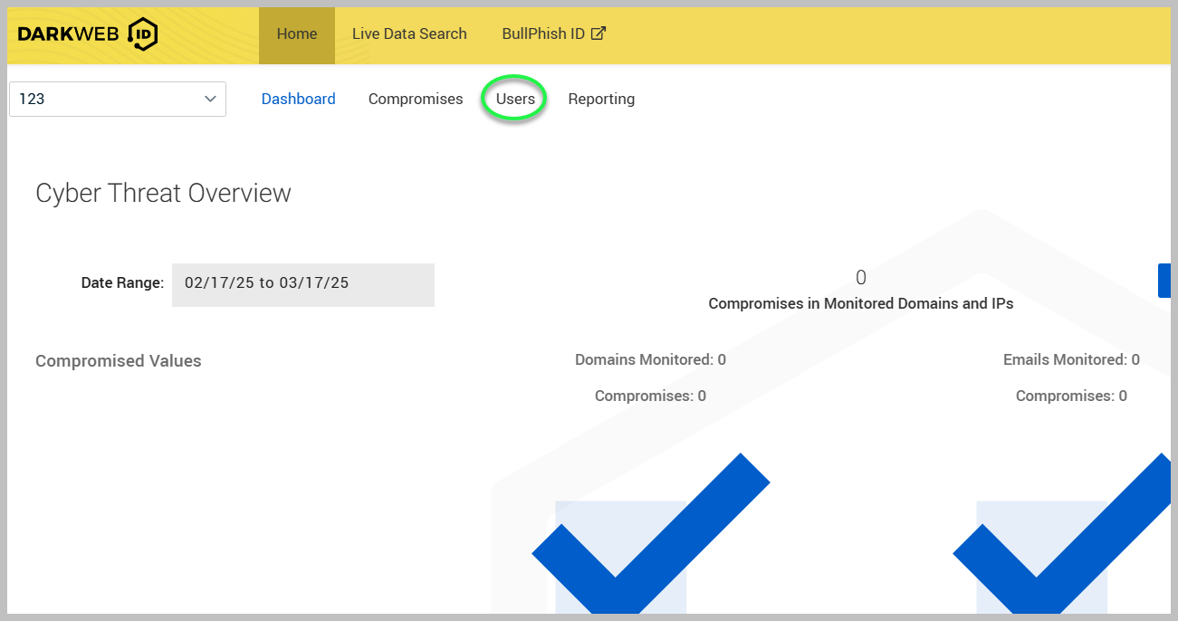Switch to the Dashboard tab
This screenshot has width=1178, height=621.
point(298,99)
